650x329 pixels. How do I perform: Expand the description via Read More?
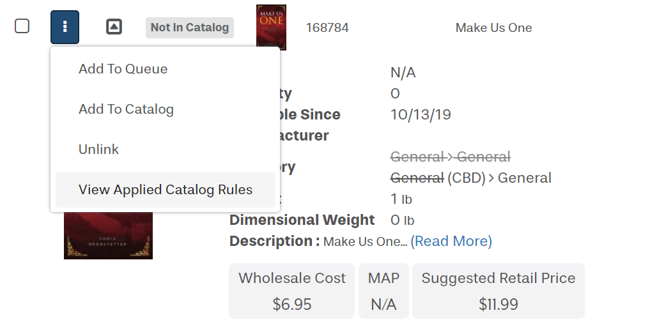(451, 241)
